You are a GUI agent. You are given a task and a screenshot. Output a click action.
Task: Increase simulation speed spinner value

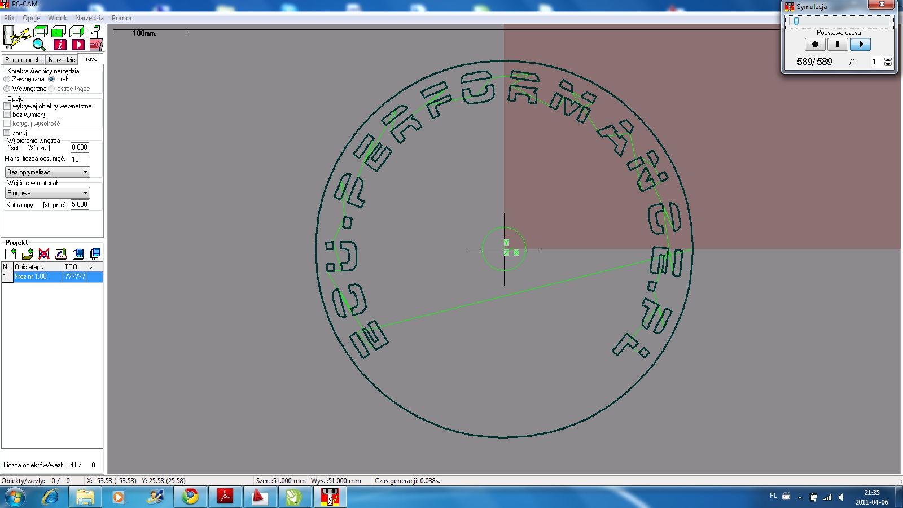click(x=888, y=60)
